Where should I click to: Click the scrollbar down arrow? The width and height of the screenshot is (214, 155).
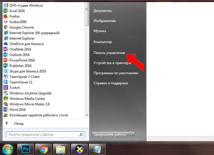87,115
